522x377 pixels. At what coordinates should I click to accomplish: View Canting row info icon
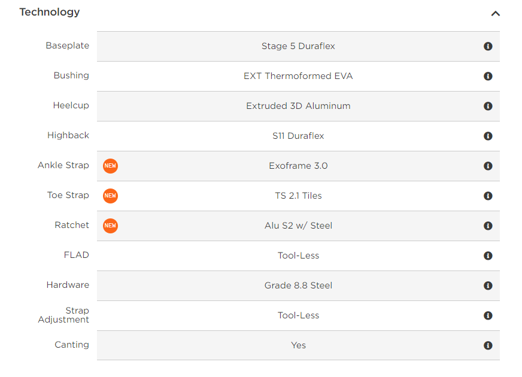point(488,346)
